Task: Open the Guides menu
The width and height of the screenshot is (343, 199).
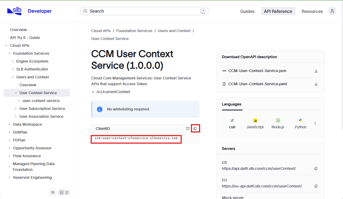Action: [x=247, y=11]
